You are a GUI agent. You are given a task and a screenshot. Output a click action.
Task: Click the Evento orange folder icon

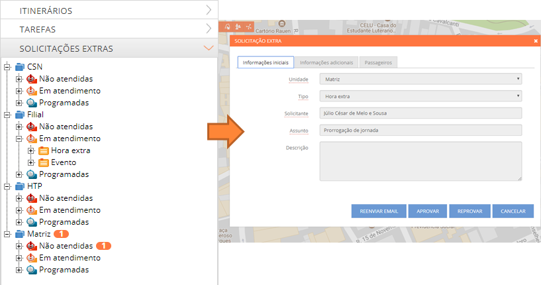(x=44, y=162)
